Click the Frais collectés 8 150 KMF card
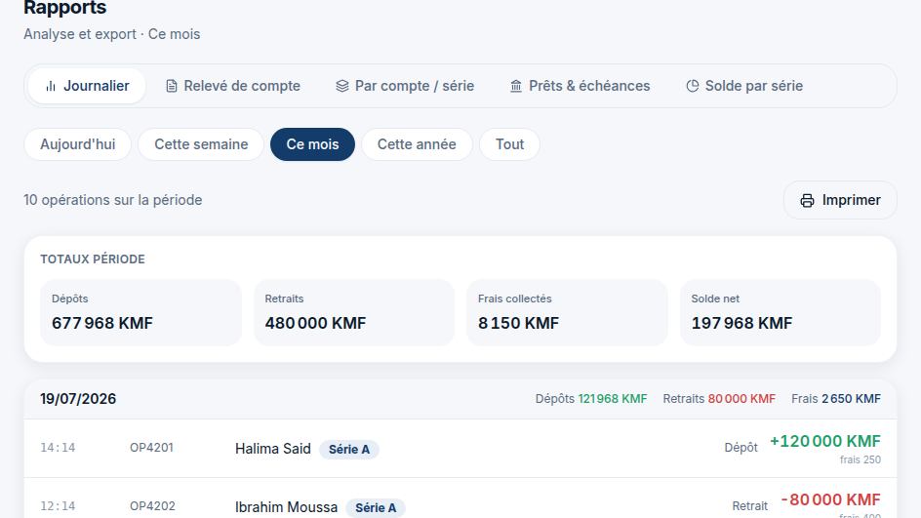 568,312
